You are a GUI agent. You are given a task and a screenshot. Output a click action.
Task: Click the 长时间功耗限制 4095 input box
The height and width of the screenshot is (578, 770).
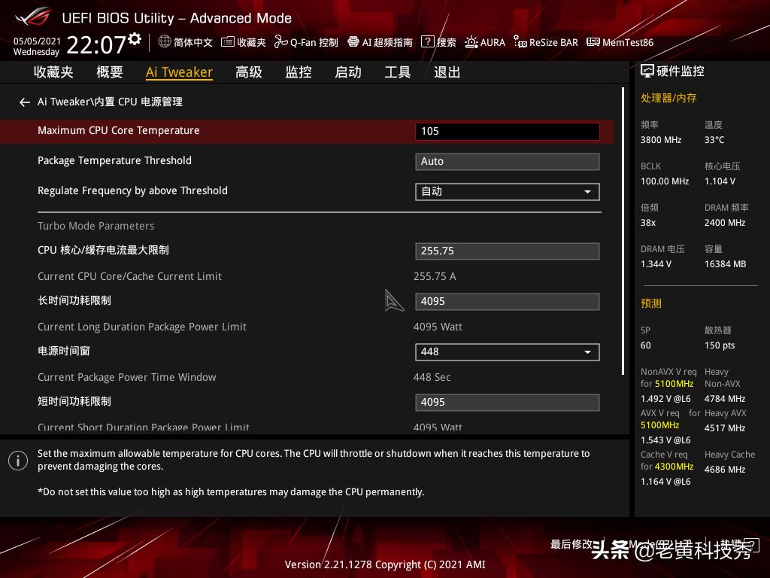(507, 302)
